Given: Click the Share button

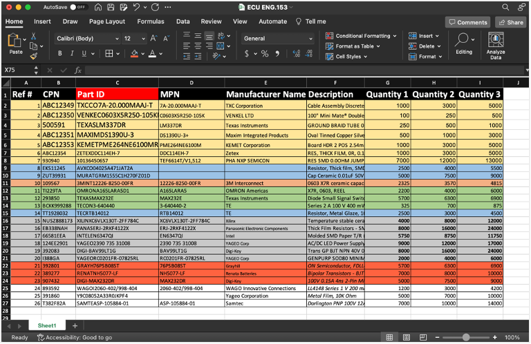Looking at the screenshot, I should point(511,22).
